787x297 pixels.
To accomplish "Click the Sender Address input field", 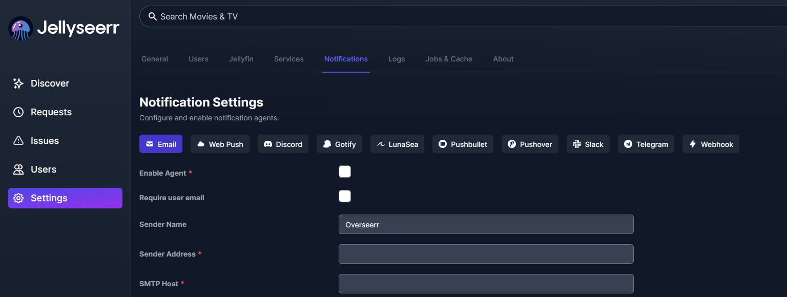I will click(486, 254).
